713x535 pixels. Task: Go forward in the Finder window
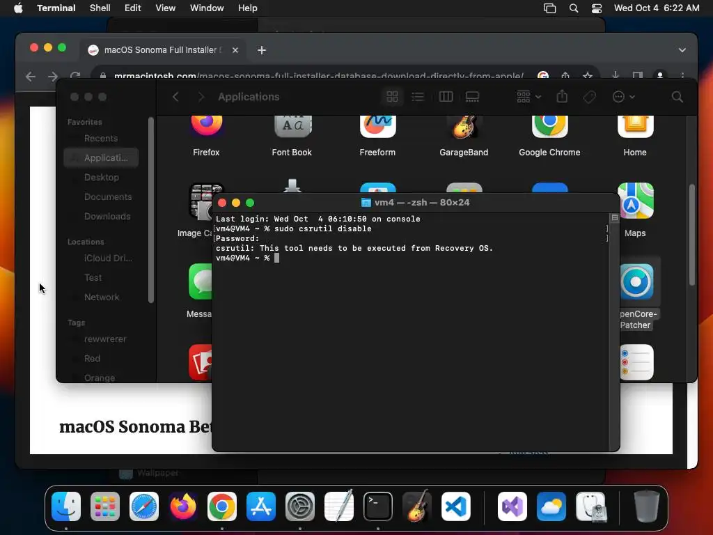pos(201,96)
